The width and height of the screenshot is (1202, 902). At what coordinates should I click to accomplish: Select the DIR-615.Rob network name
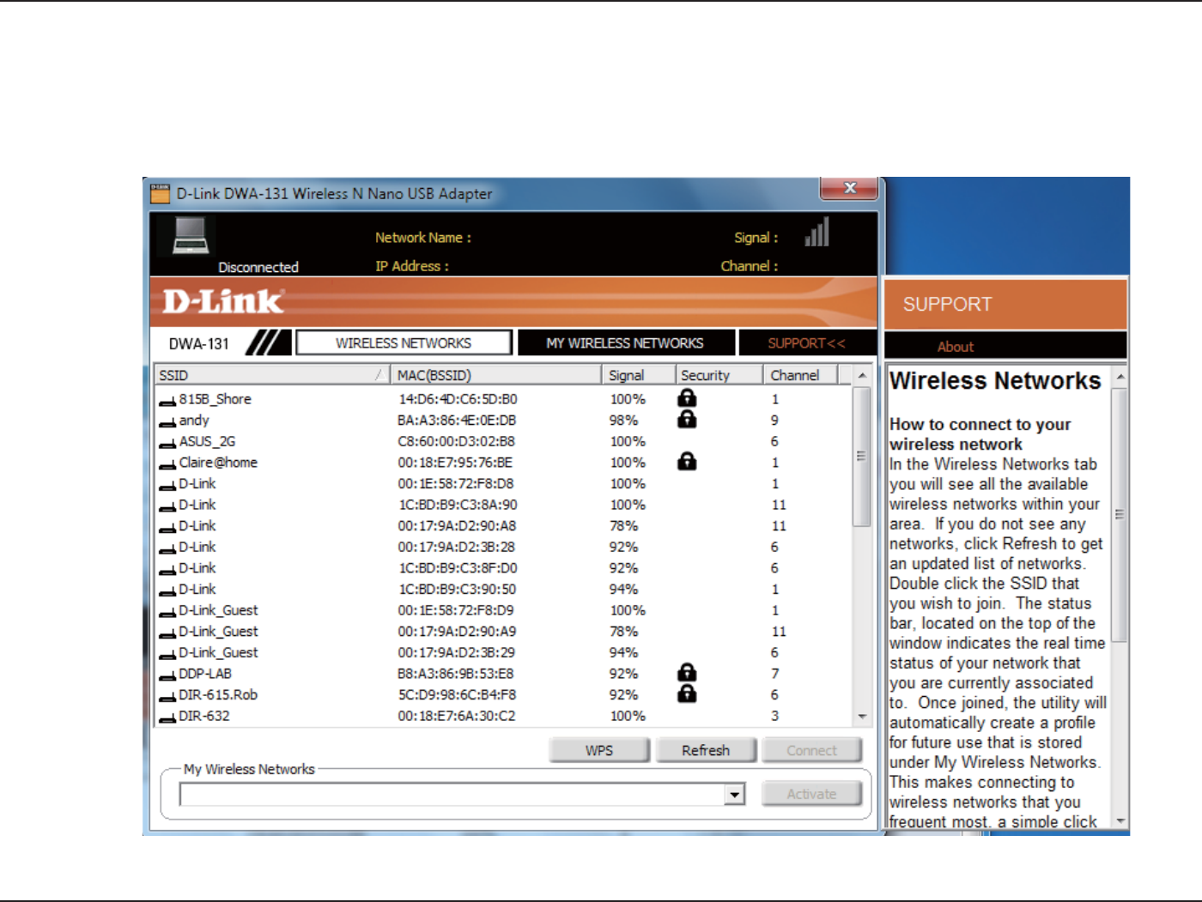(218, 694)
